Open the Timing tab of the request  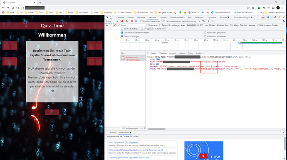click(191, 53)
